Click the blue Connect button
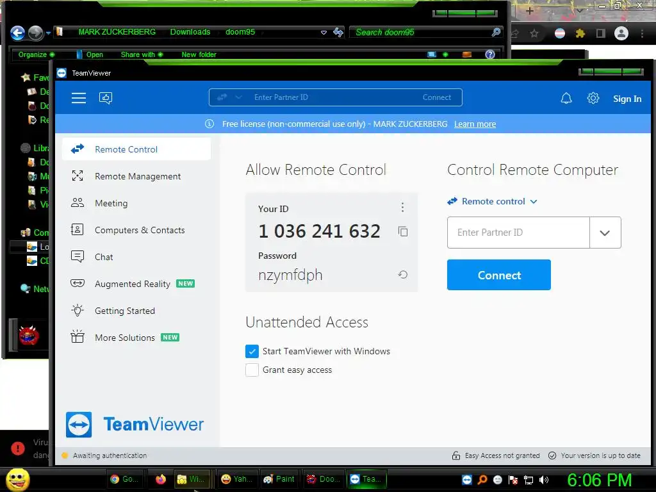Image resolution: width=656 pixels, height=492 pixels. pos(498,275)
